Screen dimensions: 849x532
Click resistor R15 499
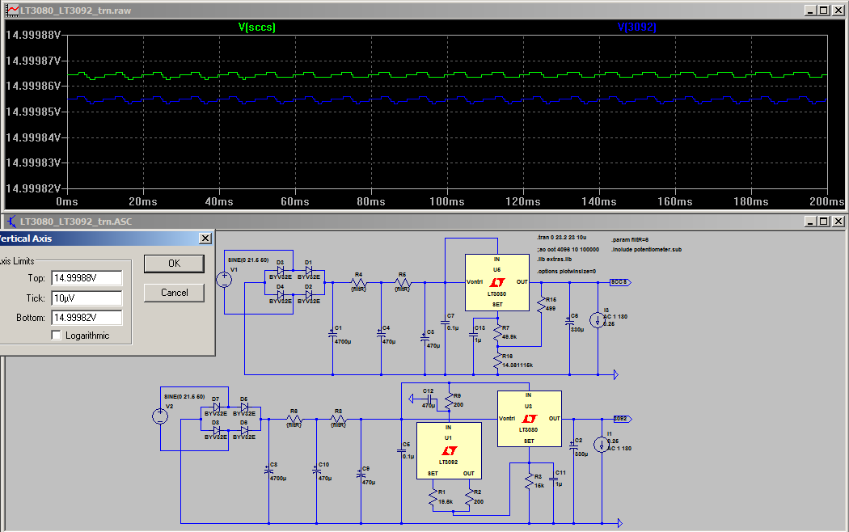tap(542, 305)
